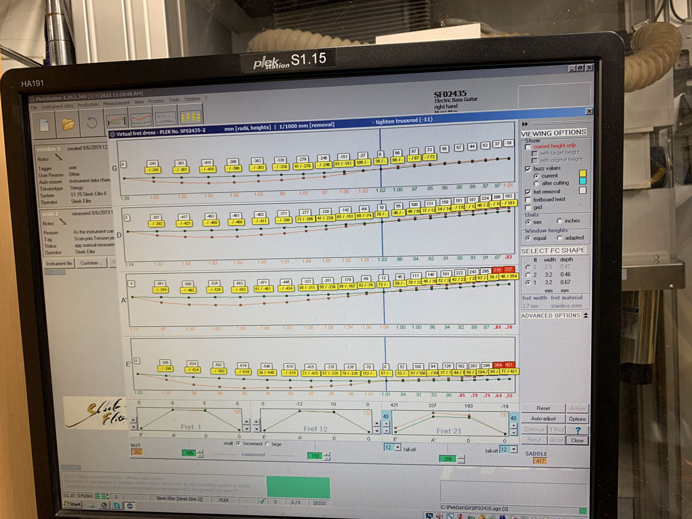Open the red-green fret curve view icon
Screen dimensions: 692x519
coord(141,119)
